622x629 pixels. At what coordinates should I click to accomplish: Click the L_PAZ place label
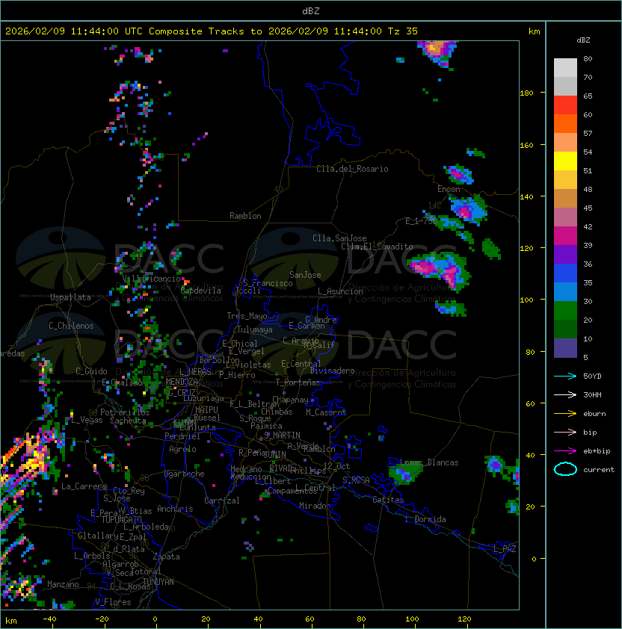[x=505, y=549]
